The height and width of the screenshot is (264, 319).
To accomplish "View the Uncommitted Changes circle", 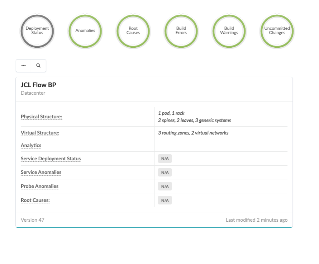I will coord(277,31).
